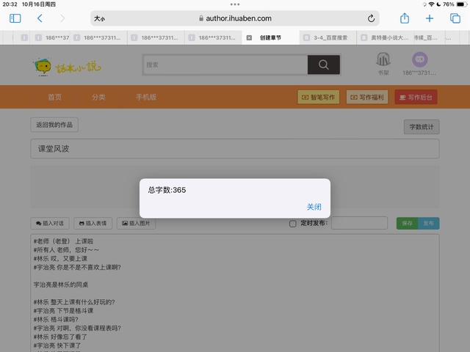
Task: Click the 字数统计 button
Action: 421,127
